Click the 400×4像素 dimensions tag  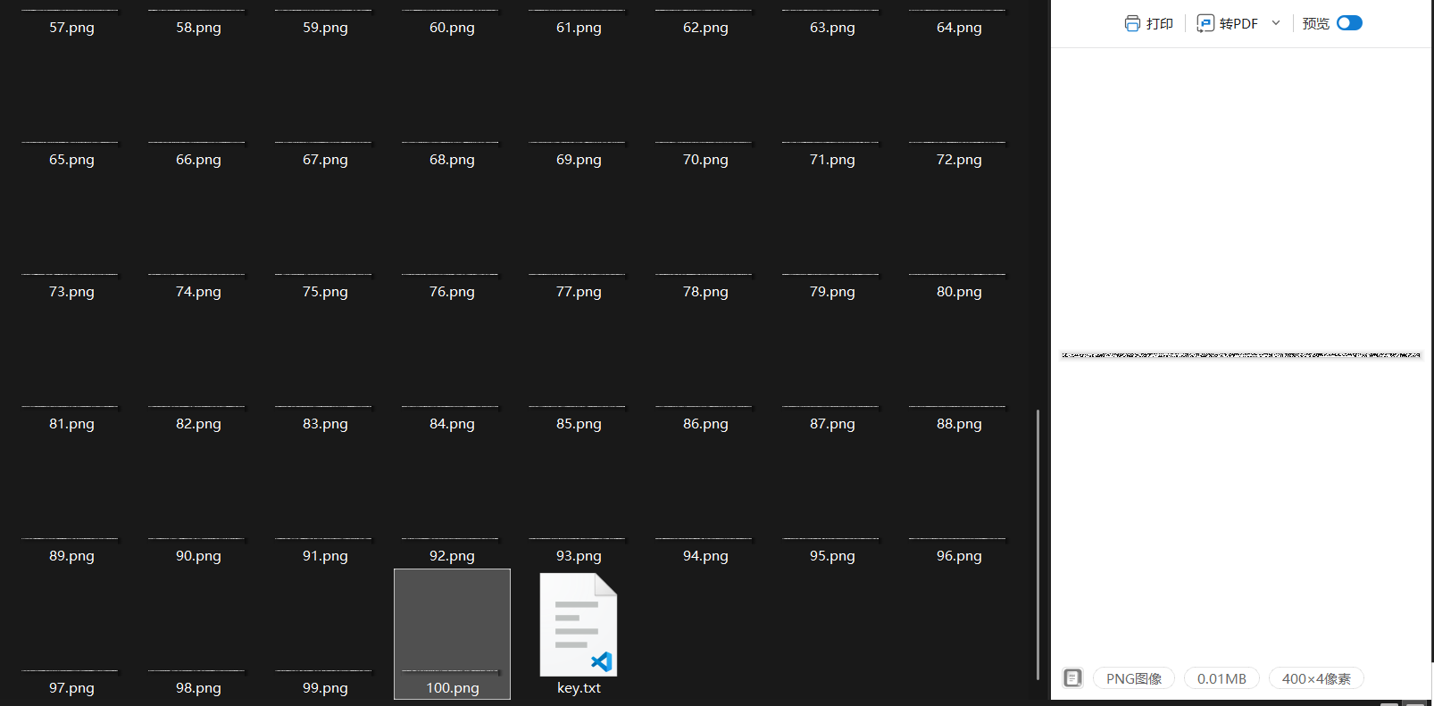click(x=1316, y=678)
